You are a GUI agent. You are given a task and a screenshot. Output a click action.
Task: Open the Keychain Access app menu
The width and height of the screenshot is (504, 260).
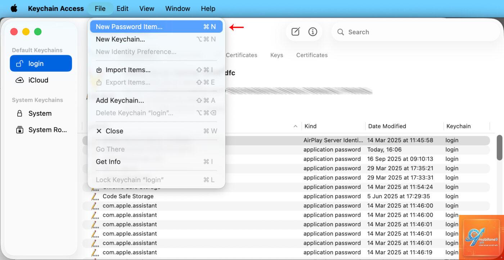coord(56,8)
